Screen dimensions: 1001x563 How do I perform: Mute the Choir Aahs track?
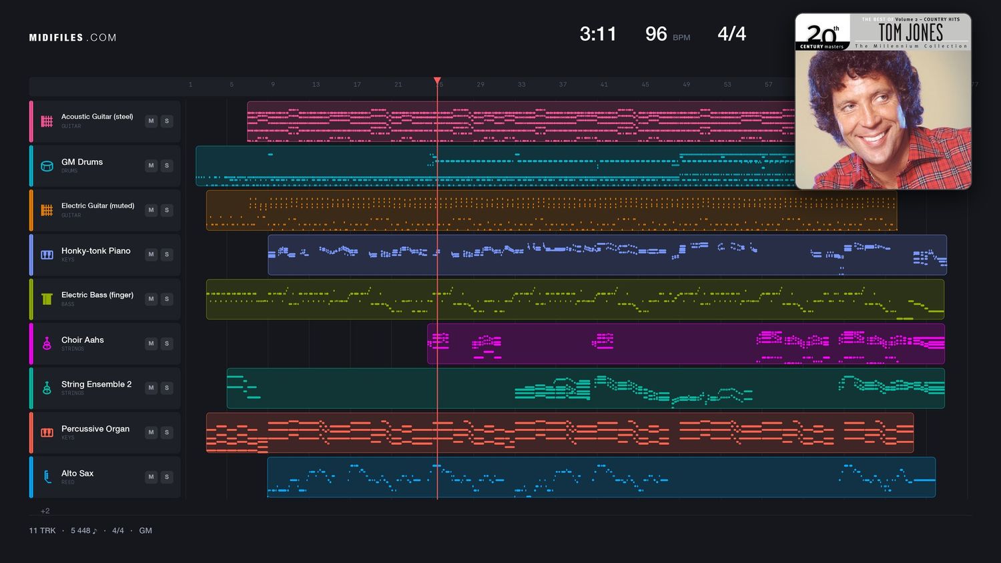[151, 344]
